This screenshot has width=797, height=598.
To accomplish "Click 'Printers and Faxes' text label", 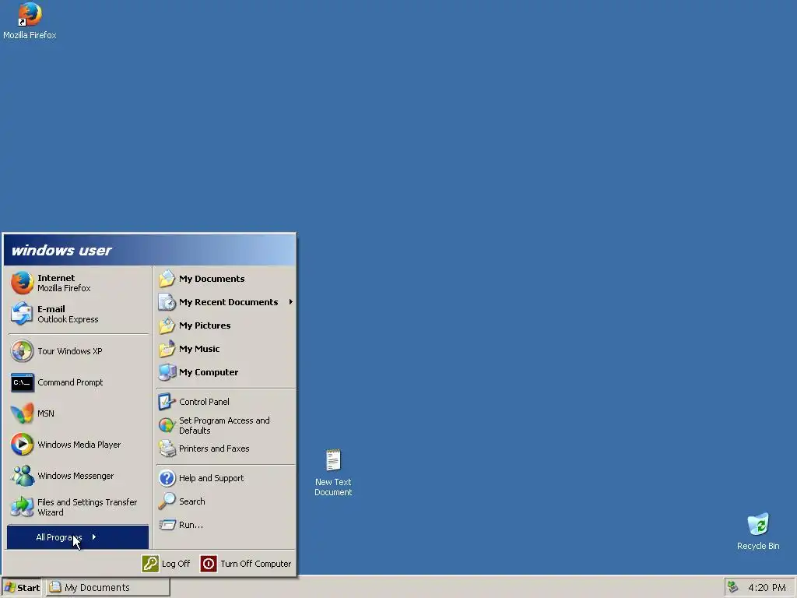I will (214, 448).
